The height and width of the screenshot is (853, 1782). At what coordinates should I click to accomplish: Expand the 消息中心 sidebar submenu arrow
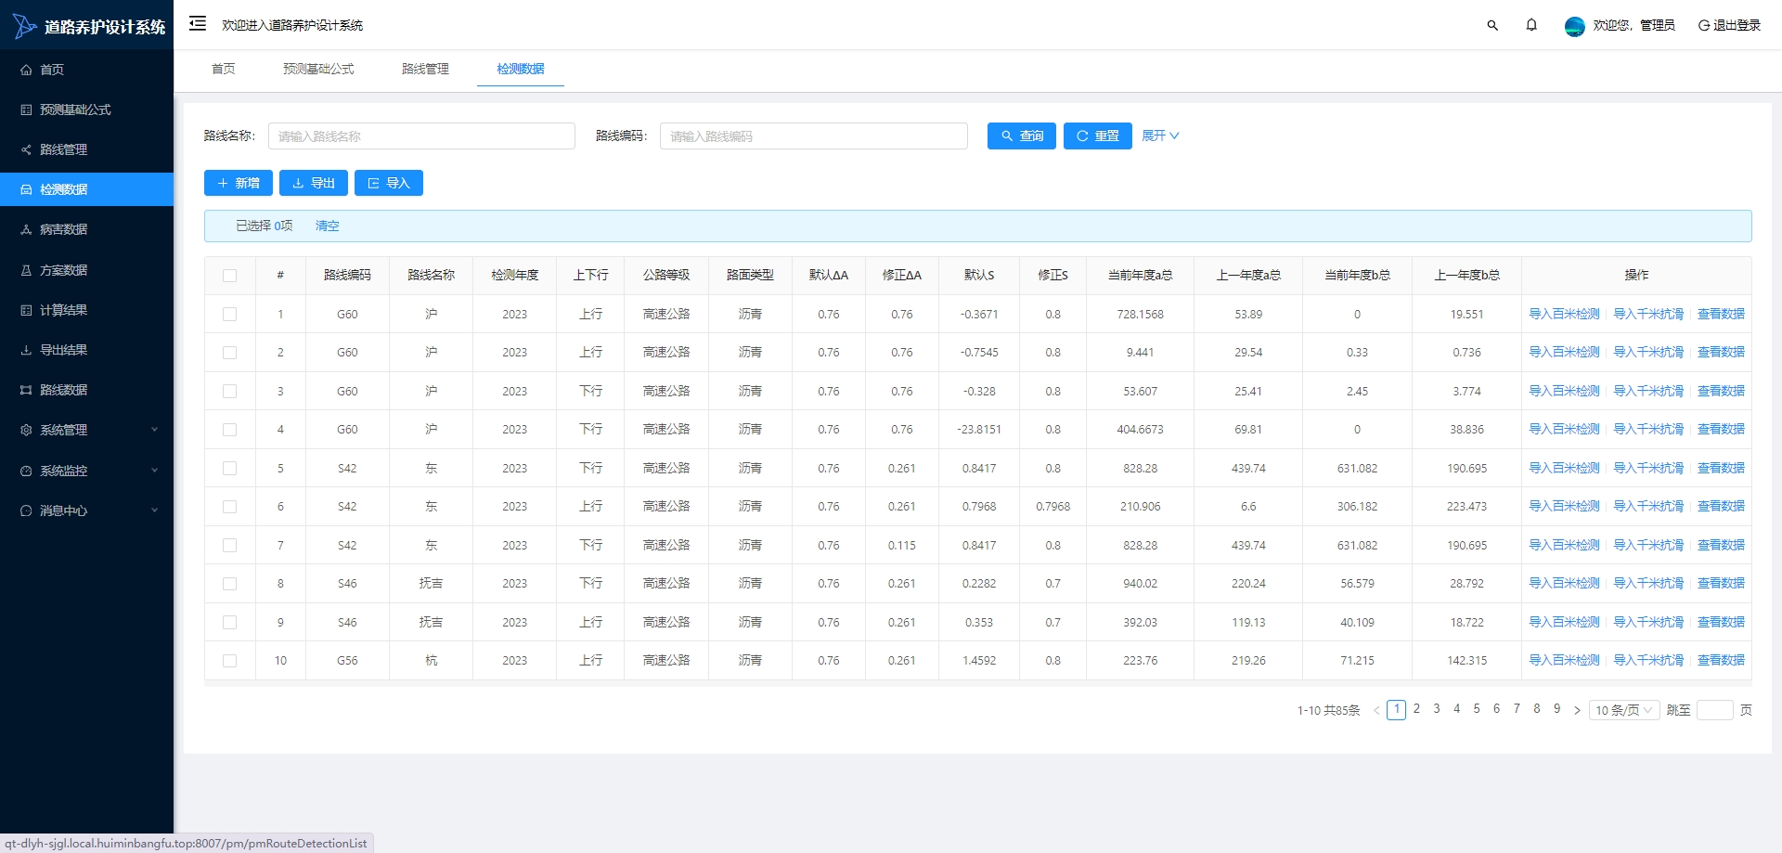point(155,511)
